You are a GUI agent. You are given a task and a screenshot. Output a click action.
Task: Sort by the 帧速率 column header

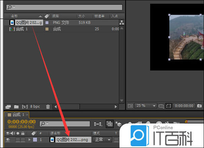(x=99, y=16)
